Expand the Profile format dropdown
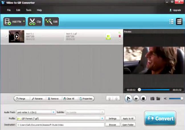185x130 pixels. 102,118
